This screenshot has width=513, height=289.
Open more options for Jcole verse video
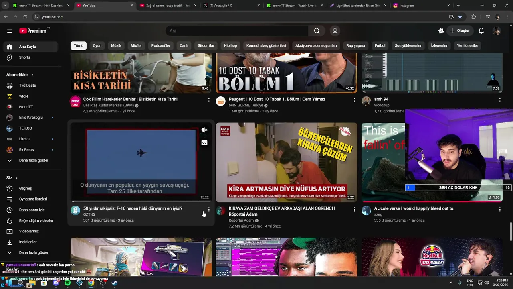pyautogui.click(x=500, y=210)
